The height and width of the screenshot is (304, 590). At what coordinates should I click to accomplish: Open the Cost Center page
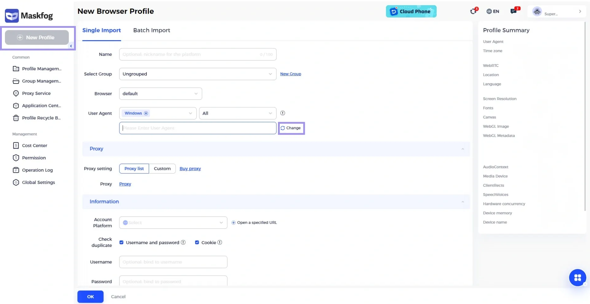(x=34, y=145)
